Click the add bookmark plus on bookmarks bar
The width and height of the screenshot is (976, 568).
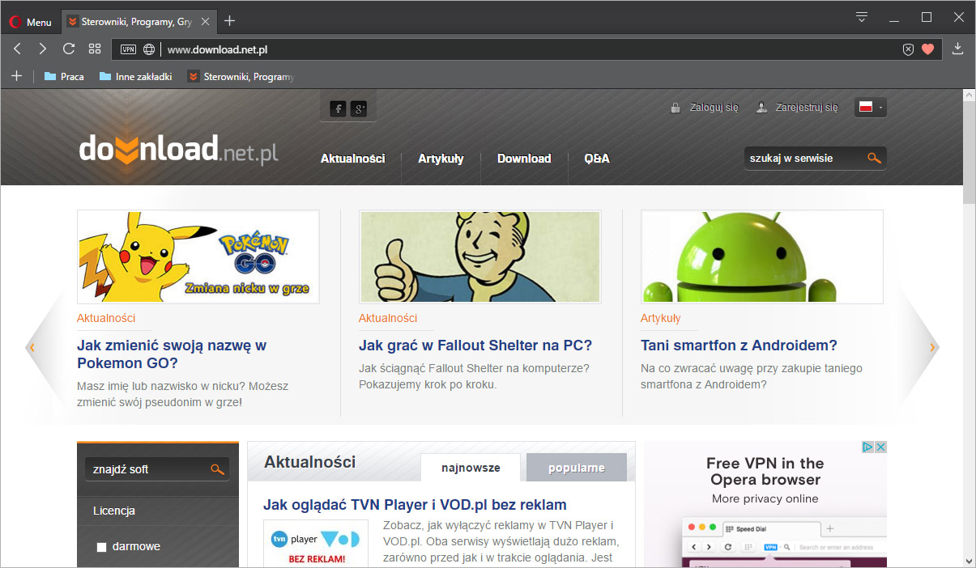[16, 76]
